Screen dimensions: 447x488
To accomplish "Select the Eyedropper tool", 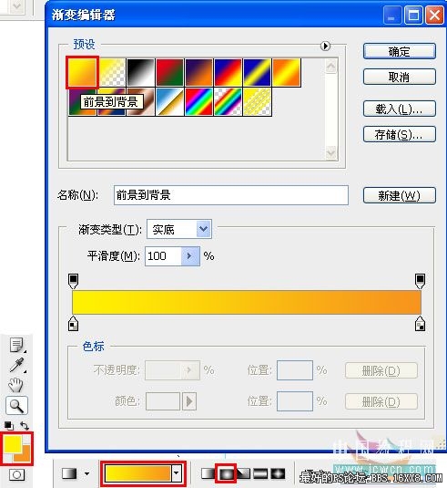I will (16, 365).
